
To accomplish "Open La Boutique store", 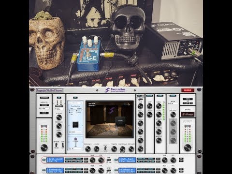I will click(188, 114).
